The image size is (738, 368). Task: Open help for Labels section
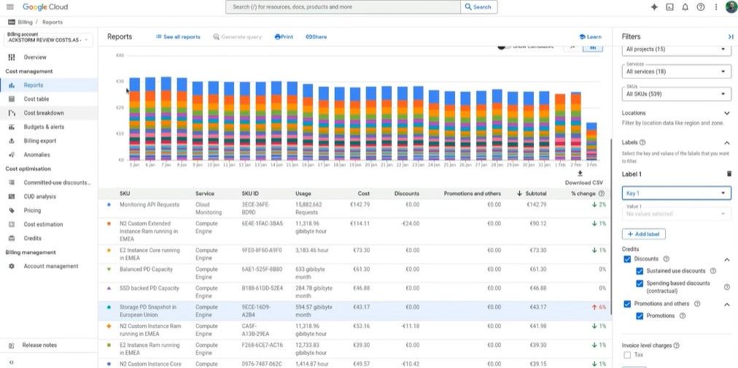click(642, 142)
